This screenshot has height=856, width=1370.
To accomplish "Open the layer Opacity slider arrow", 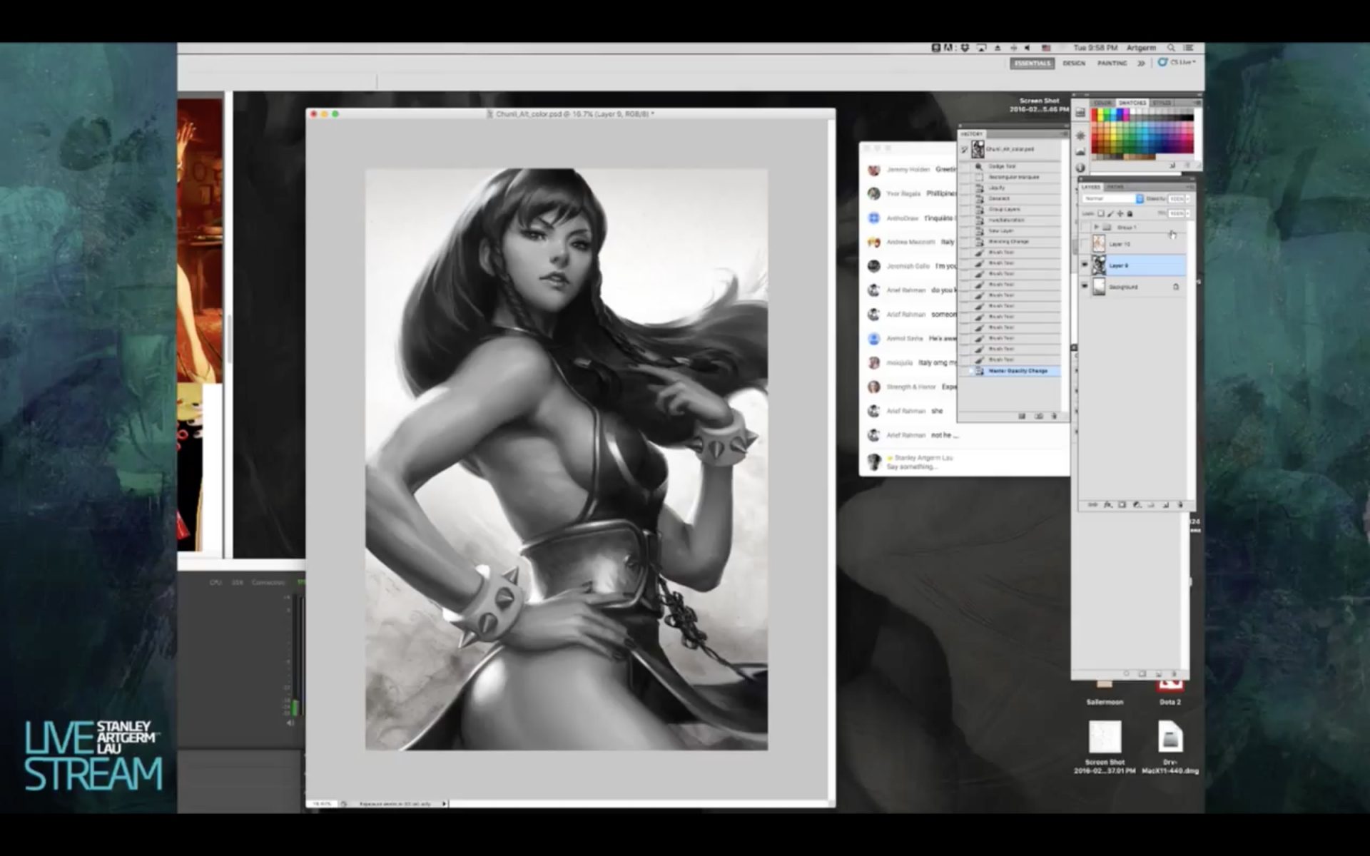I will click(1187, 198).
